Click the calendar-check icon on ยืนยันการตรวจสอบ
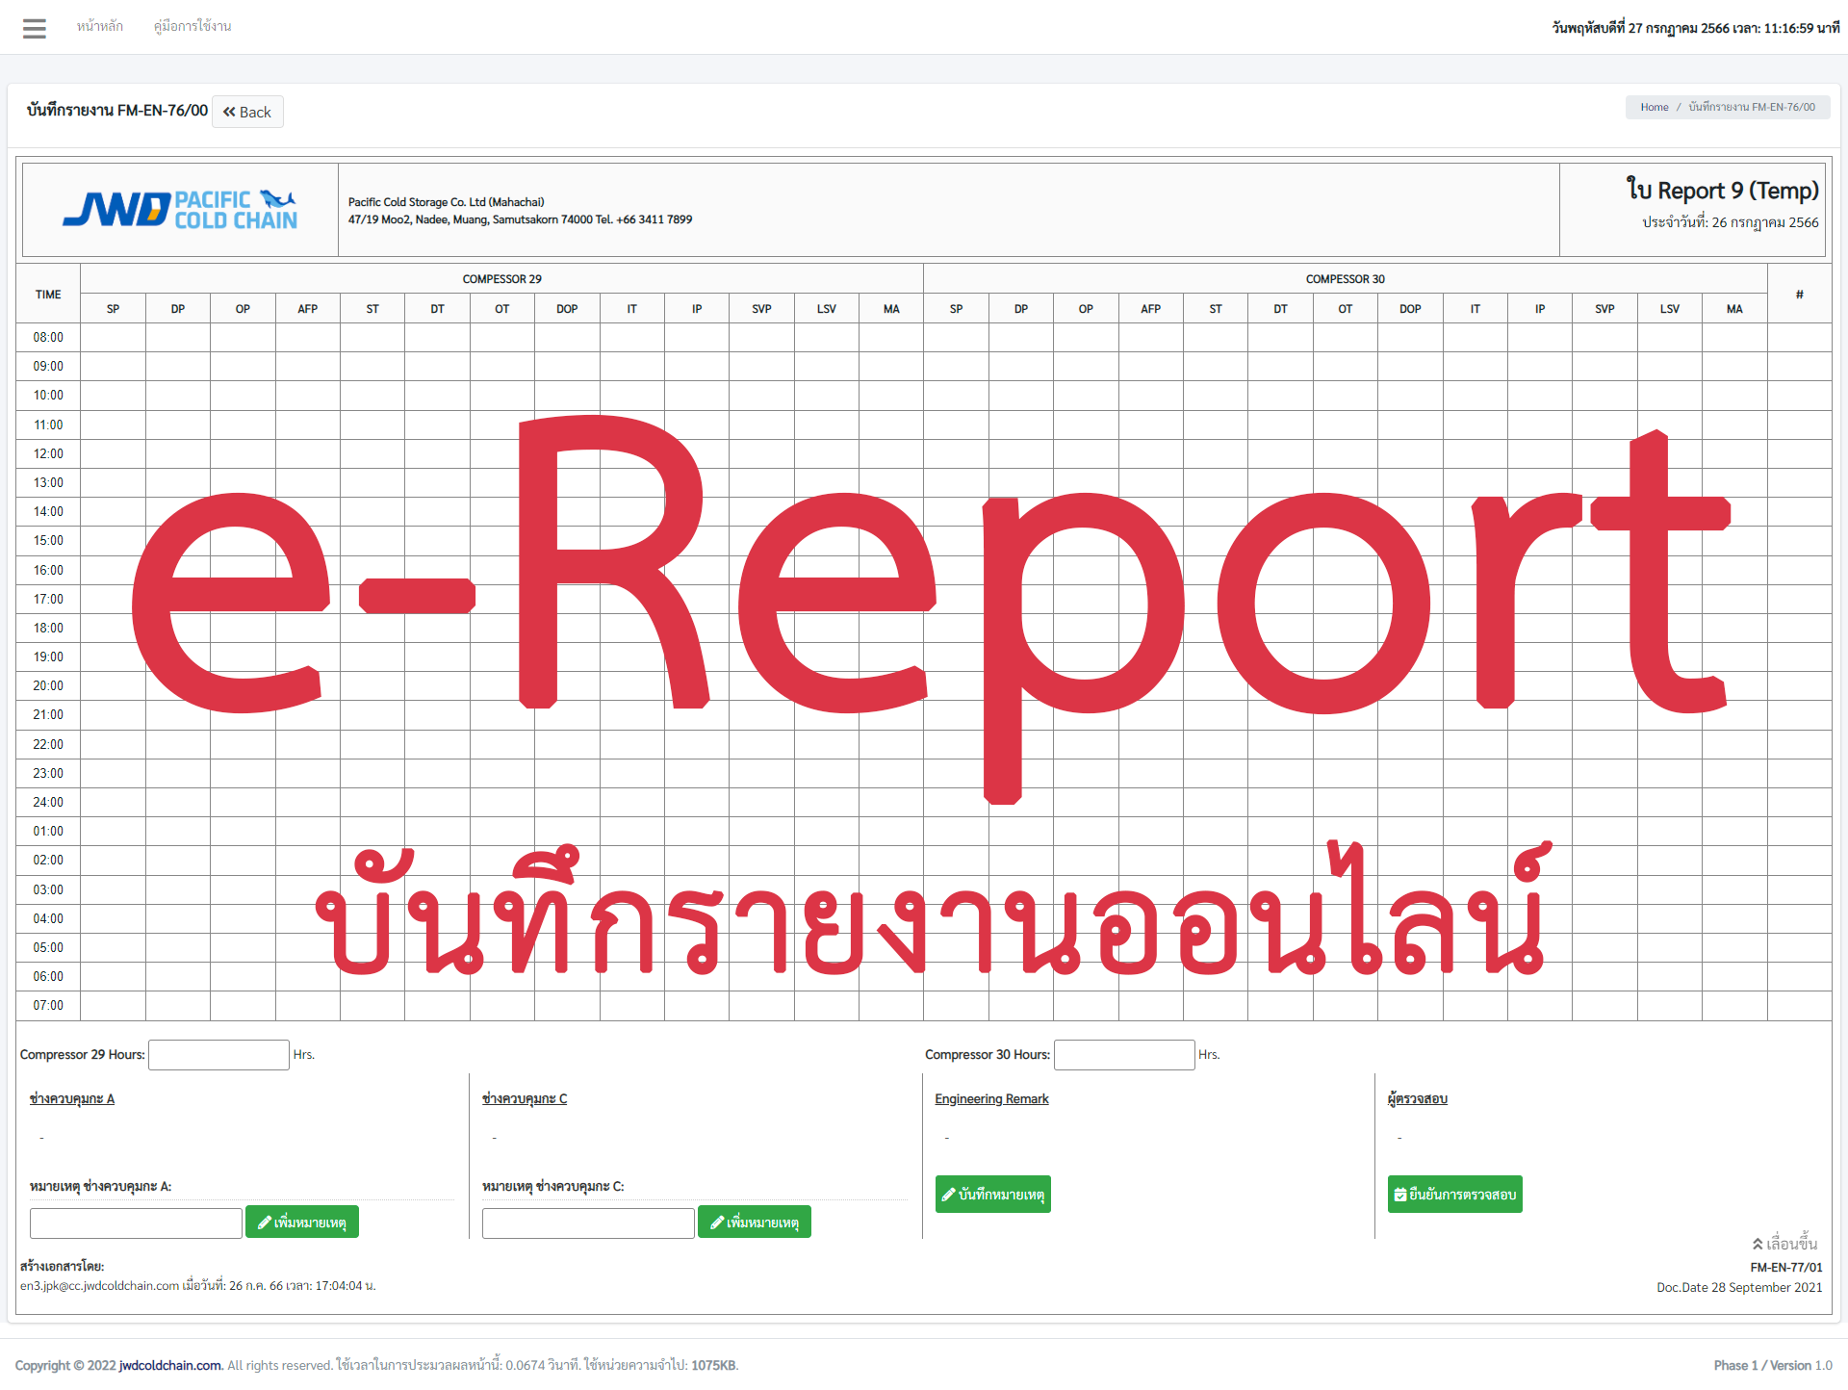 [x=1399, y=1194]
